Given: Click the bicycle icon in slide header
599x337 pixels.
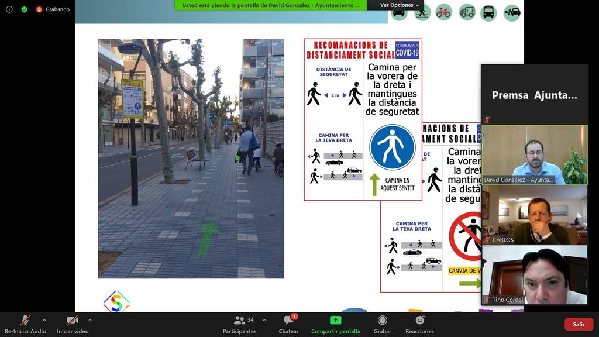Looking at the screenshot, I should 443,13.
